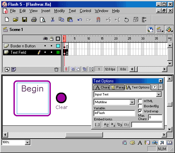
Task: Delete layer with trash can icon
Action: [56, 70]
